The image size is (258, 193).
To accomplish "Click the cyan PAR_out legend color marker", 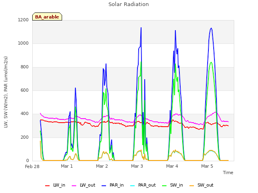I will 132,186.
